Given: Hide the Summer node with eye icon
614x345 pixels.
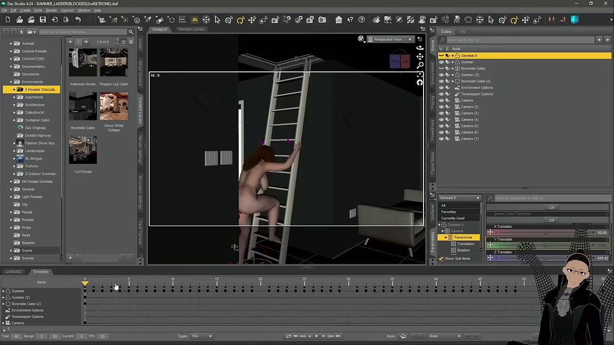Looking at the screenshot, I should 441,62.
